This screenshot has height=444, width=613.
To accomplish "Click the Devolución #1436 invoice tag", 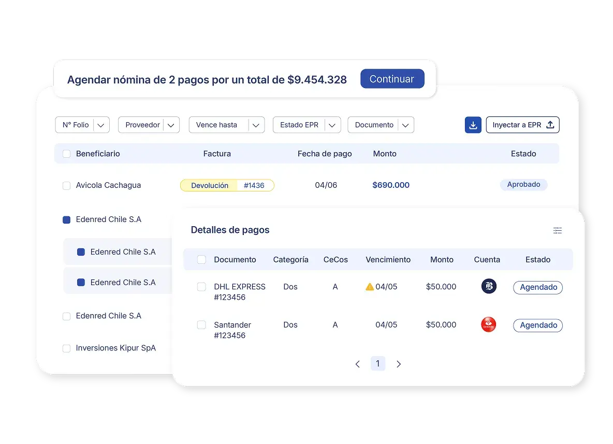I will (x=227, y=185).
